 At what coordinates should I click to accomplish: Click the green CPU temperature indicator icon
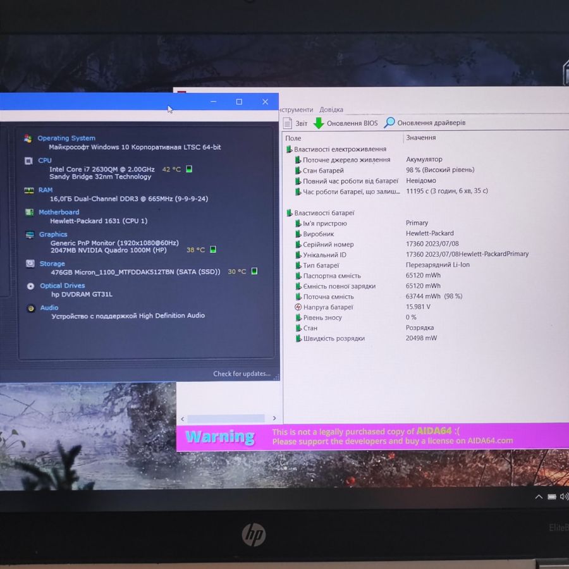coord(189,169)
